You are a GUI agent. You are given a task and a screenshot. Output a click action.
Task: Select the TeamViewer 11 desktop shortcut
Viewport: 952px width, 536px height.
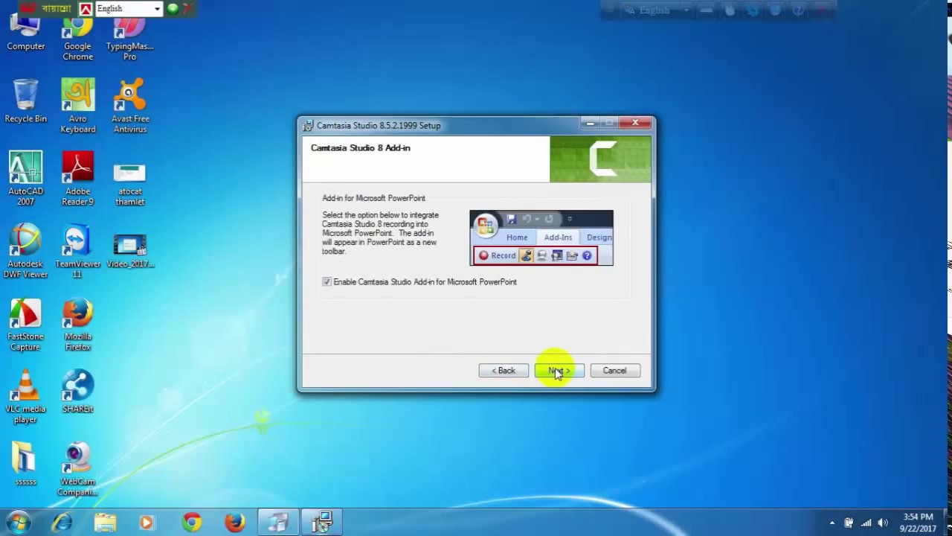[77, 251]
